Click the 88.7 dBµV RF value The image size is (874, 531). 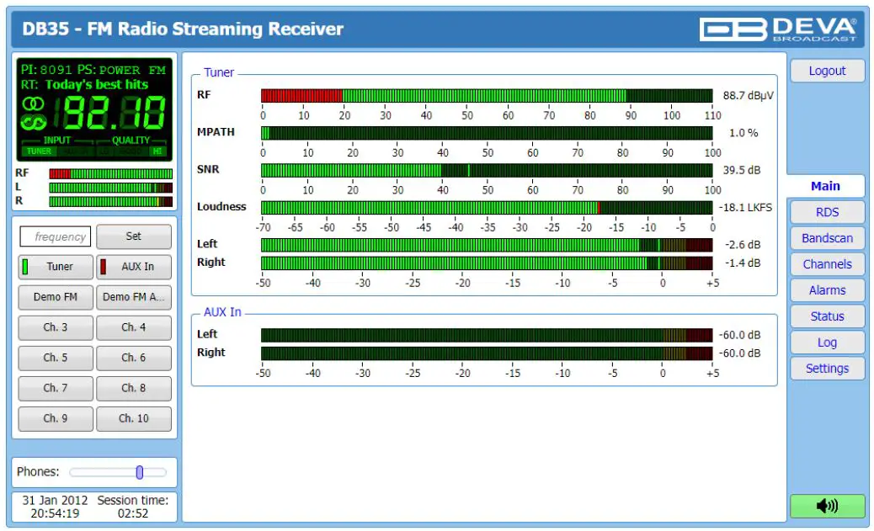748,95
